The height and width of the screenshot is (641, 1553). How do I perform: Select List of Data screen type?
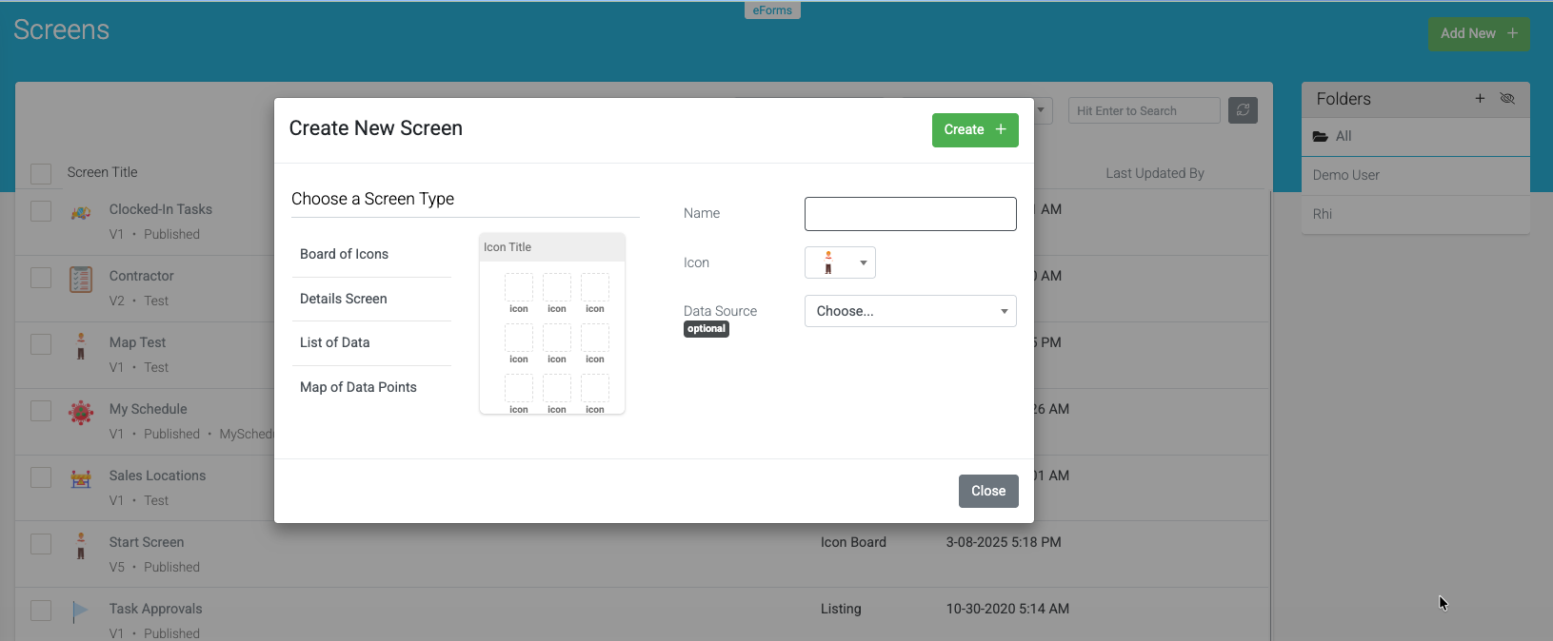371,343
